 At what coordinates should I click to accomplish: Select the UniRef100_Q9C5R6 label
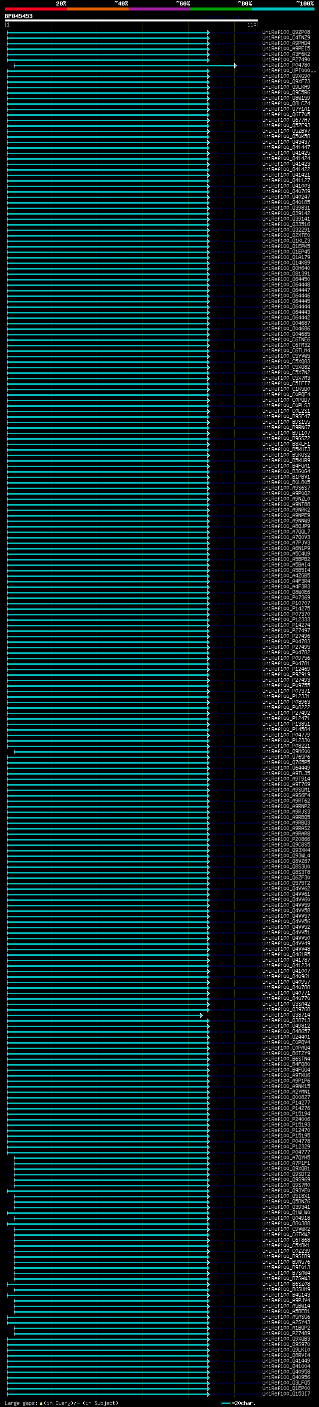[286, 92]
